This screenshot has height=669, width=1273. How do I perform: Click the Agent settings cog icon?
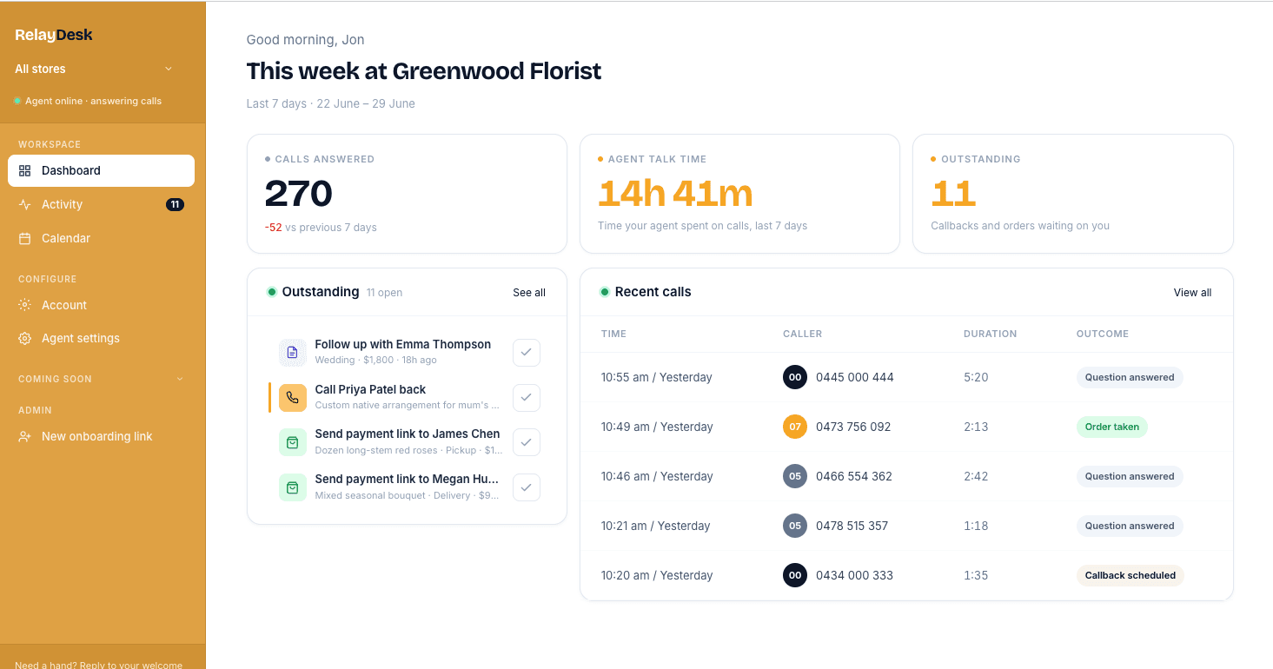[x=24, y=338]
